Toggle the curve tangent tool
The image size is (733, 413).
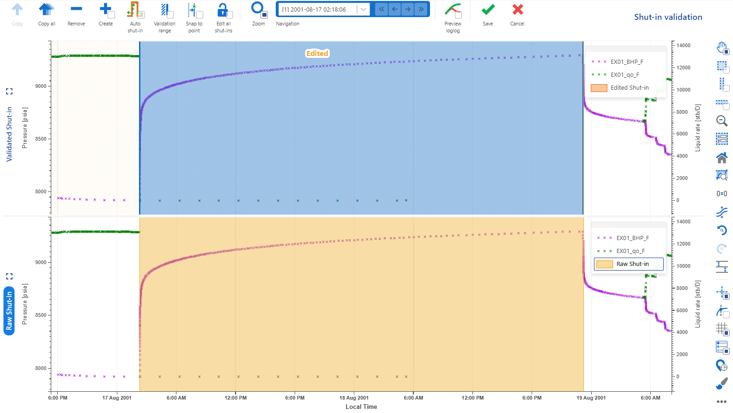(x=722, y=311)
